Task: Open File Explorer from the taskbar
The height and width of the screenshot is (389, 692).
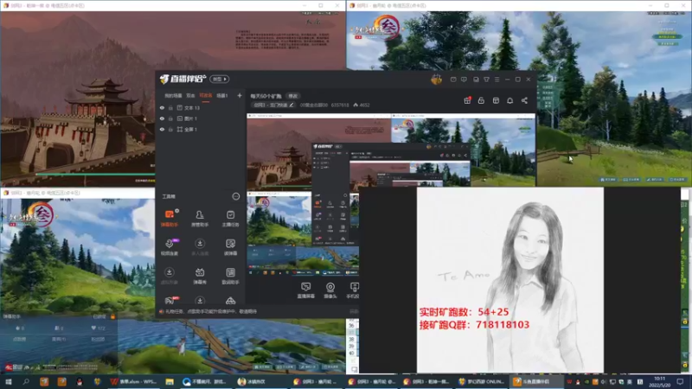Action: tap(170, 381)
